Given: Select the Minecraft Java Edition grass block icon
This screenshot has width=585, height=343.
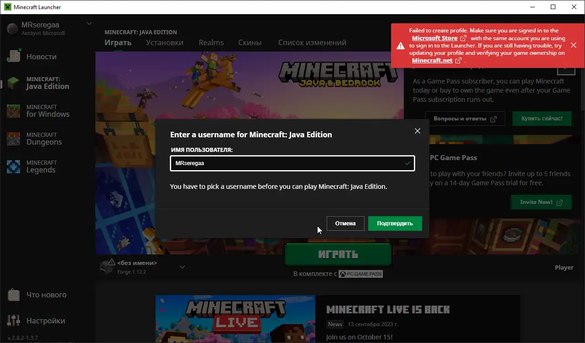Looking at the screenshot, I should 14,83.
